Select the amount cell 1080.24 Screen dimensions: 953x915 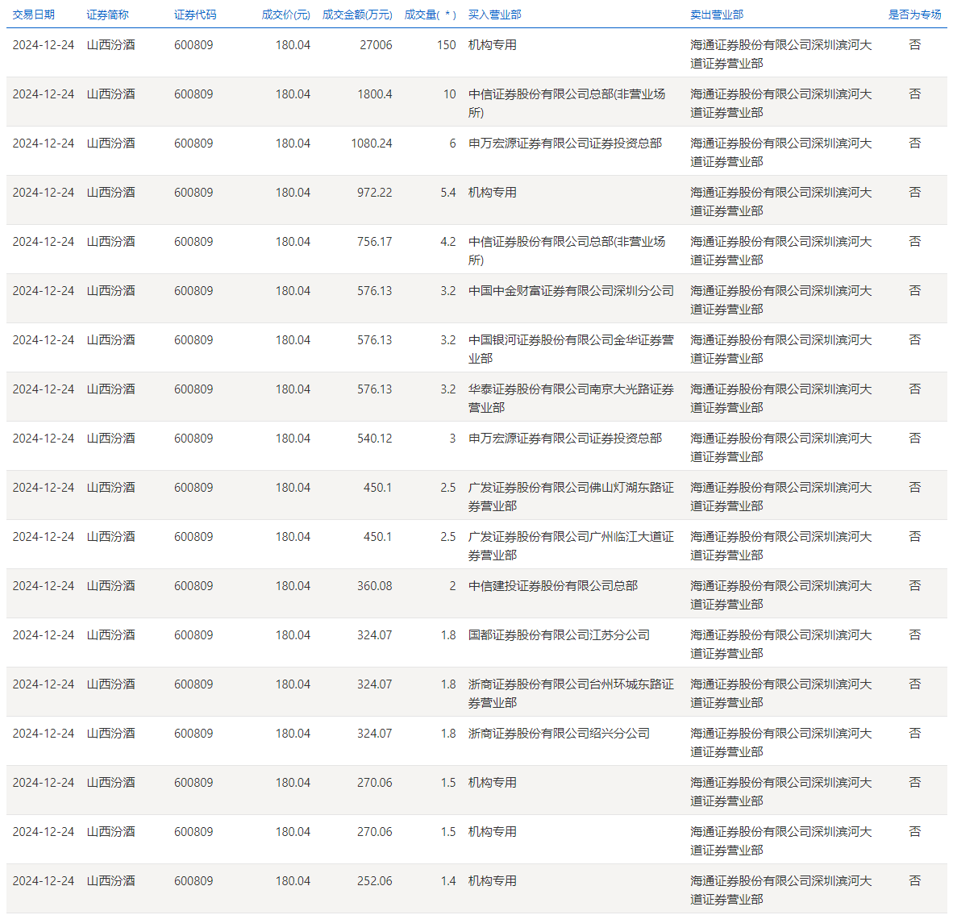coord(372,143)
